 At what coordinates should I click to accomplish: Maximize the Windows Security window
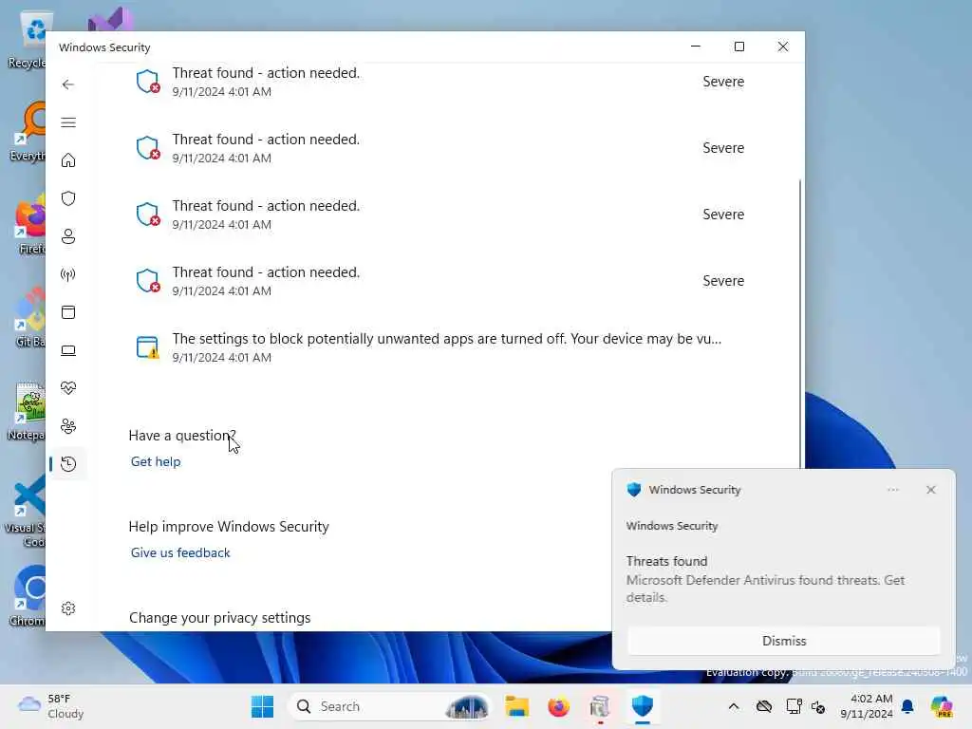coord(738,47)
